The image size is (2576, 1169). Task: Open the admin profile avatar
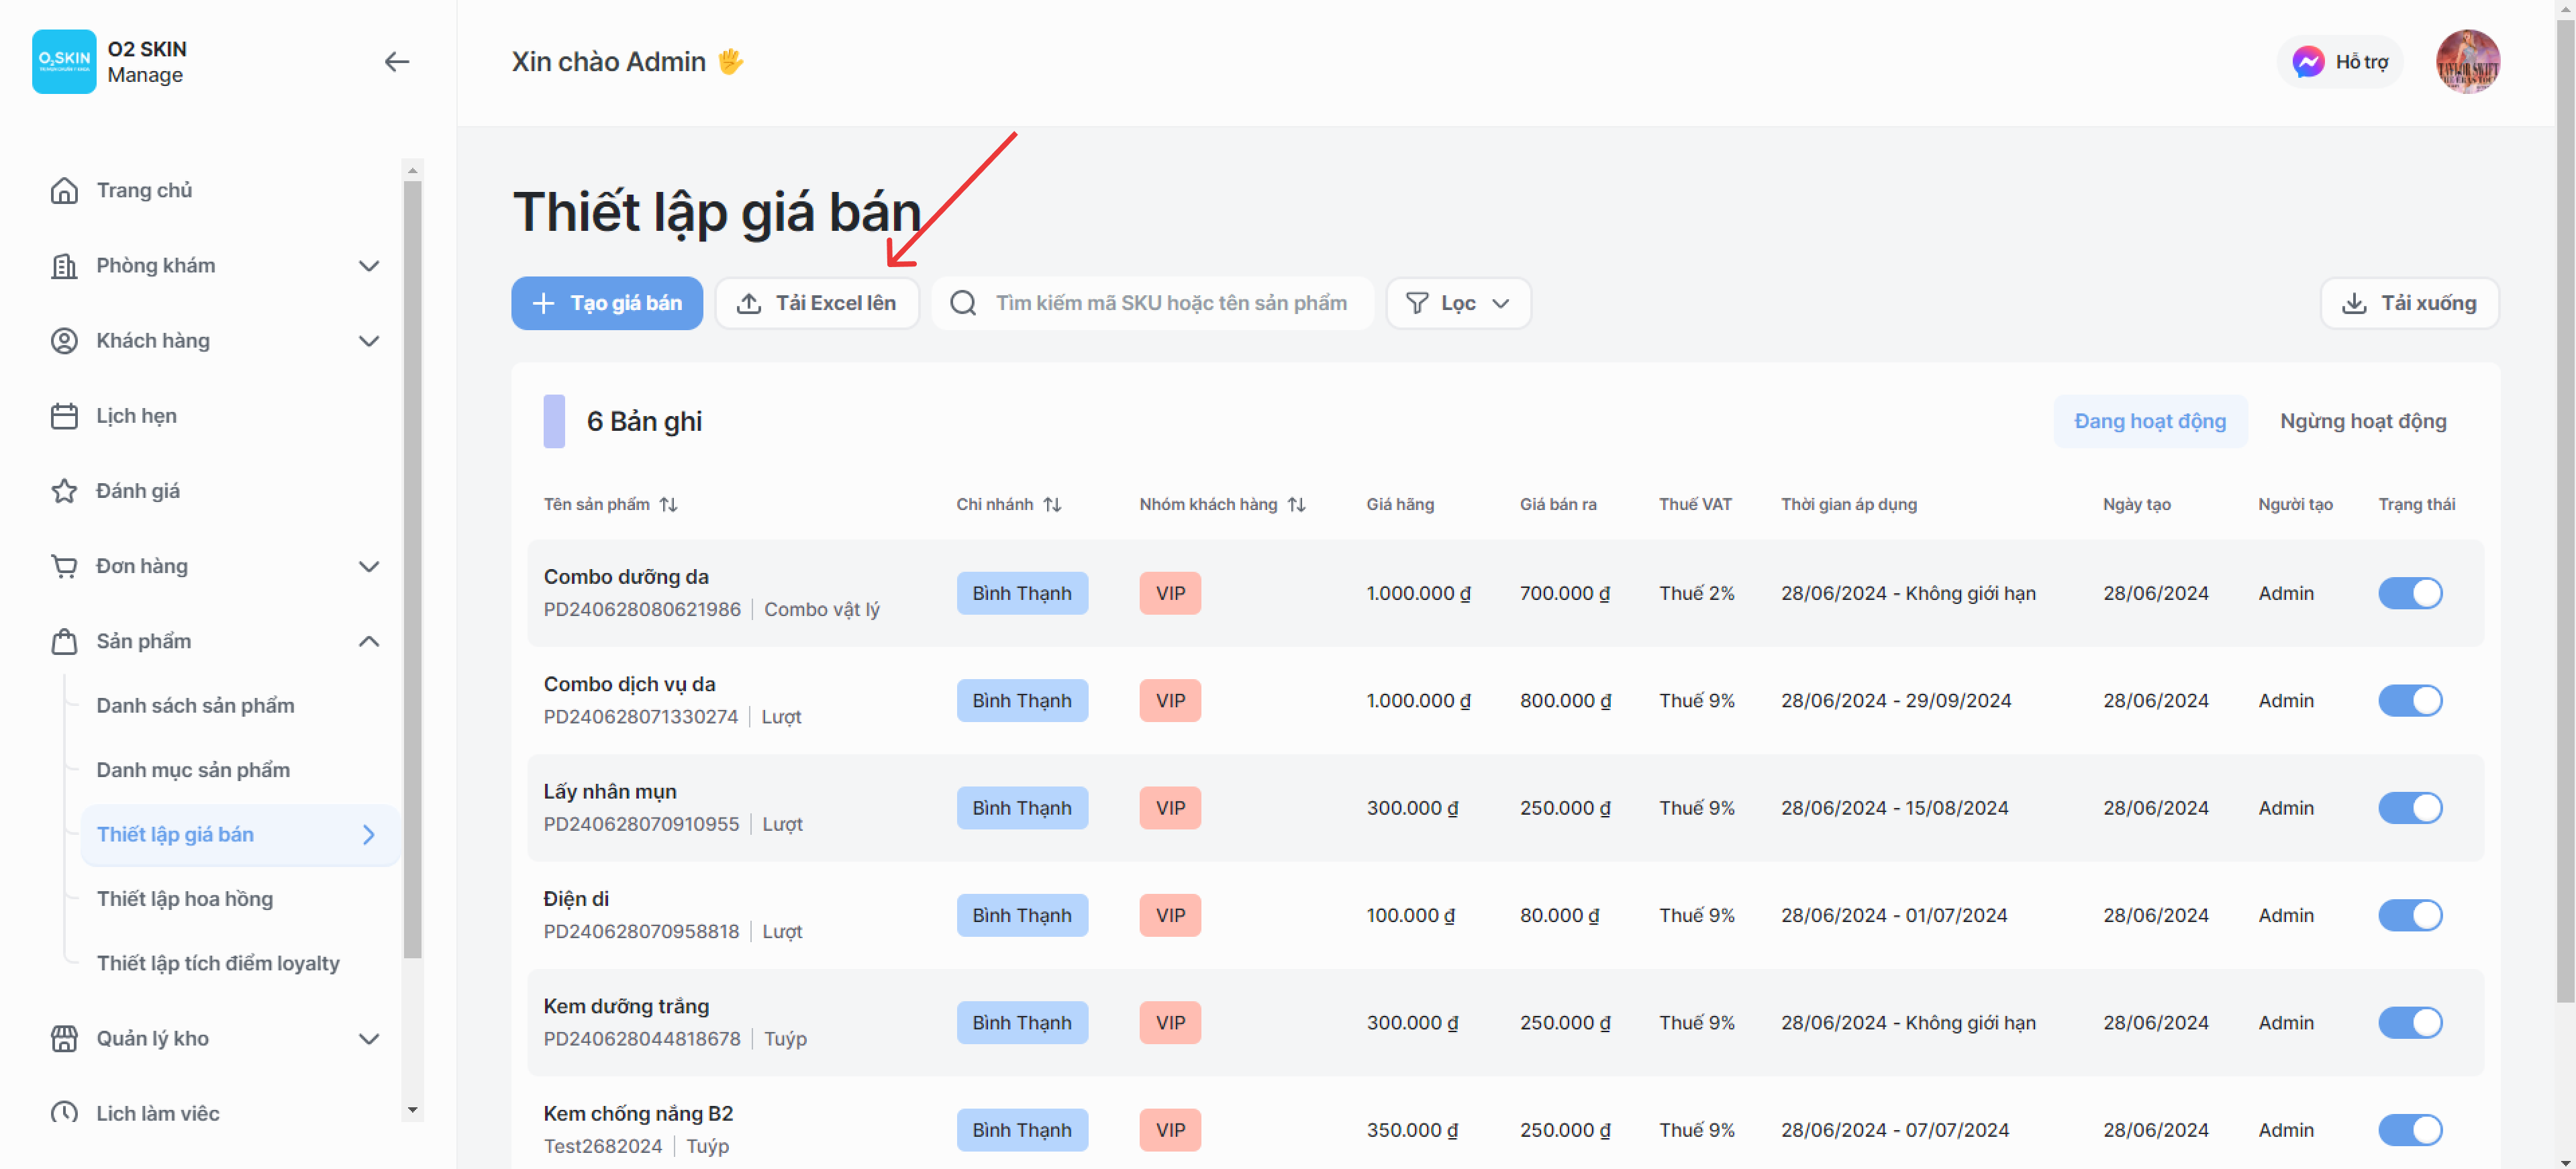tap(2467, 62)
